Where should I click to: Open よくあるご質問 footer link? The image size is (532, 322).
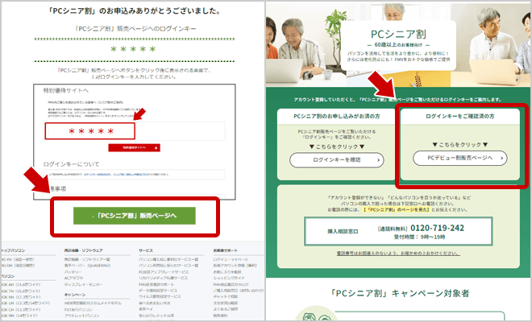225,309
